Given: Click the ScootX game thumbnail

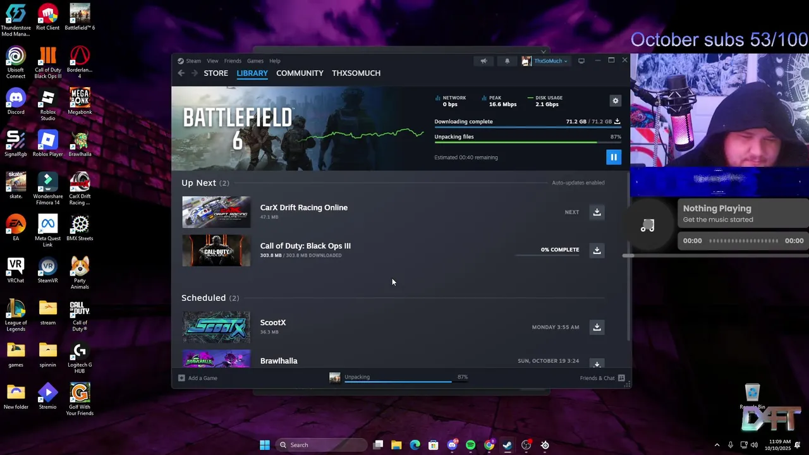Looking at the screenshot, I should tap(216, 327).
